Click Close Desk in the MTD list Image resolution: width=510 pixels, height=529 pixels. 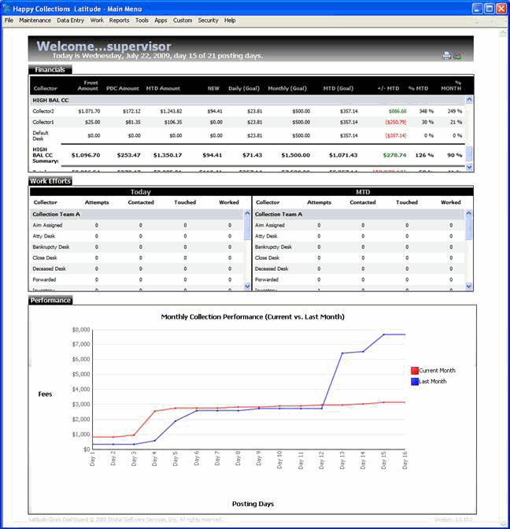pyautogui.click(x=267, y=257)
